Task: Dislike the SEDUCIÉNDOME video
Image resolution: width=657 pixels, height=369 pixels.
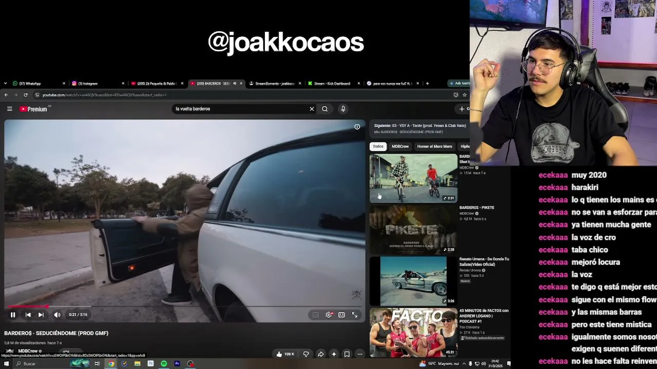Action: [306, 354]
